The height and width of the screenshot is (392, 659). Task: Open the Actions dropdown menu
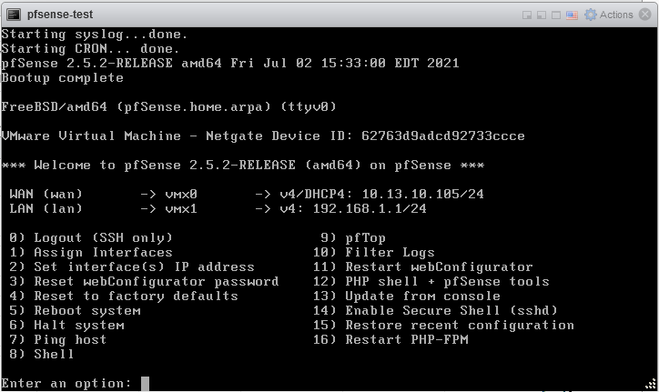pyautogui.click(x=616, y=15)
